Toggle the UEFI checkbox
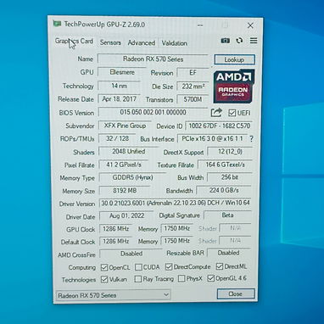Screen dimensions: 324x324 click(x=232, y=113)
